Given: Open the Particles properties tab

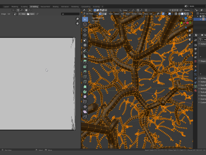Looking at the screenshot, I should 196,74.
